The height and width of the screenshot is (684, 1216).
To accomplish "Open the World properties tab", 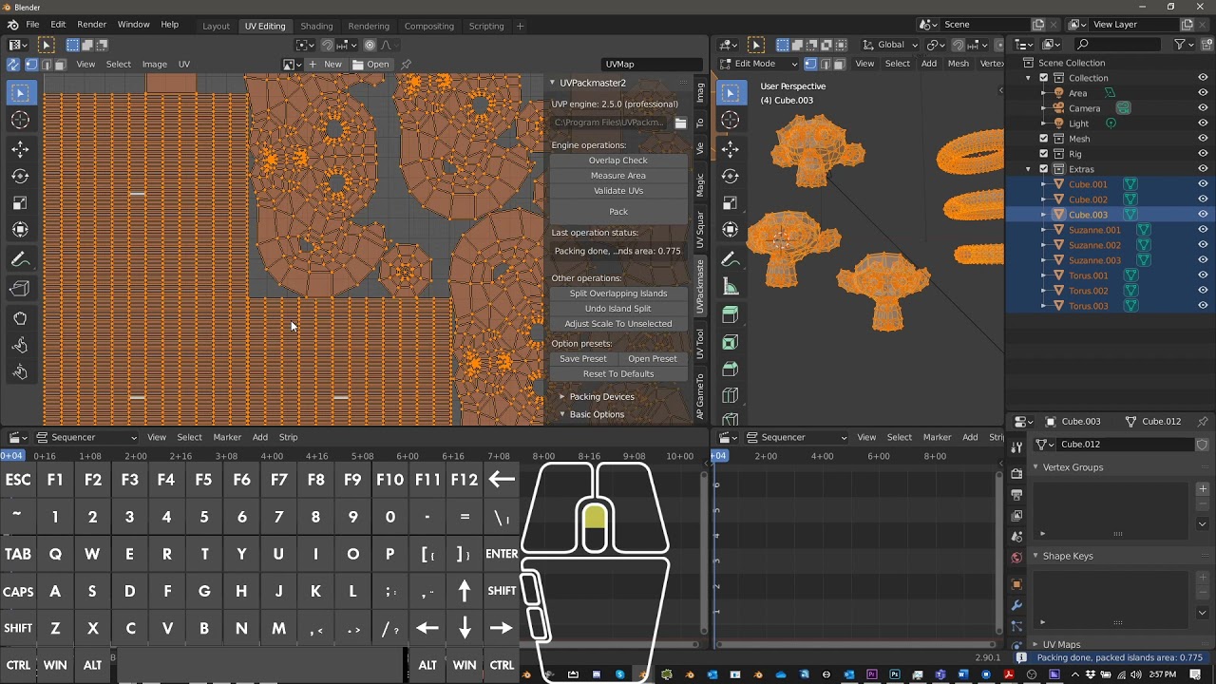I will click(1016, 558).
